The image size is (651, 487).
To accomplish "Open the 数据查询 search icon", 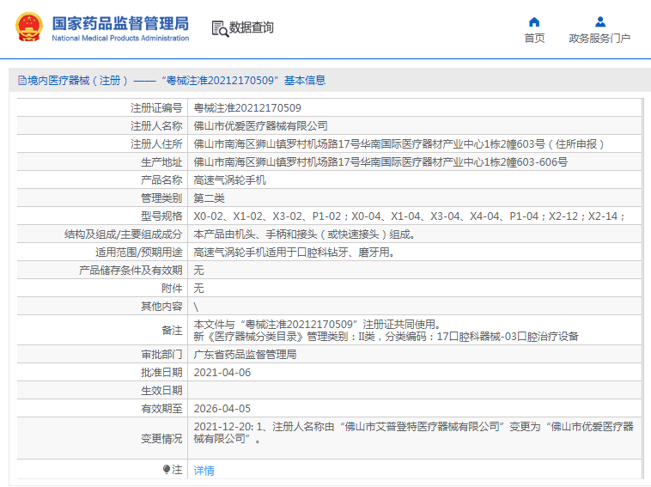I will (x=220, y=28).
